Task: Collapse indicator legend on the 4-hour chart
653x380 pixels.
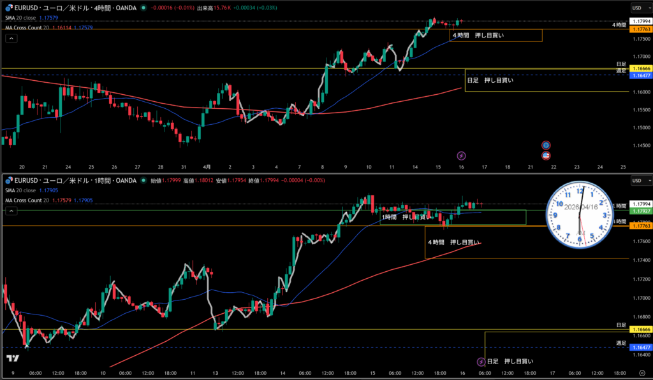Action: (x=11, y=38)
